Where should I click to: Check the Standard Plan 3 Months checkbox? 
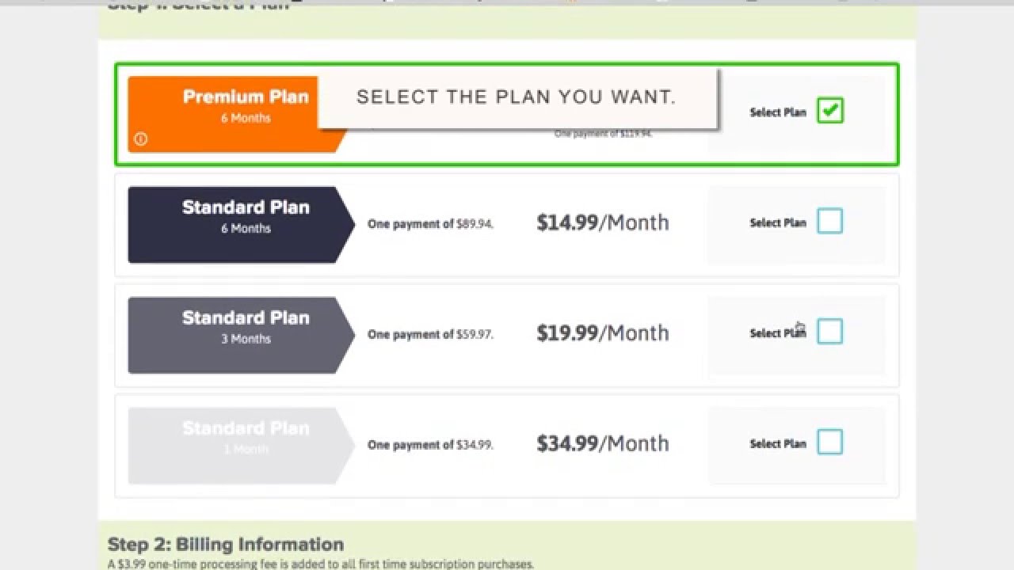[830, 332]
